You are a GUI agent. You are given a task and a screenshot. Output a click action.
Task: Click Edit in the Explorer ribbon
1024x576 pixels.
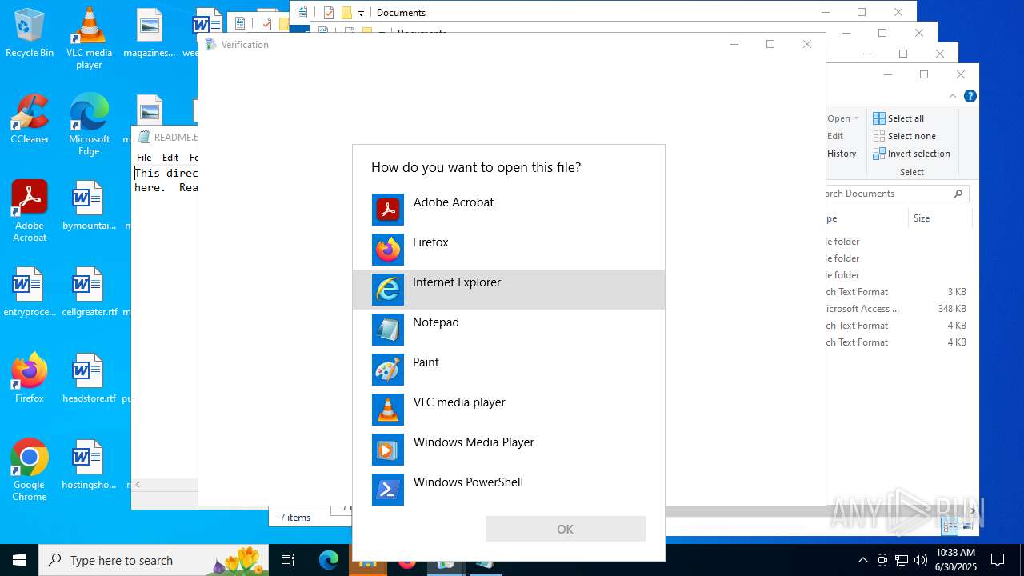click(x=835, y=136)
